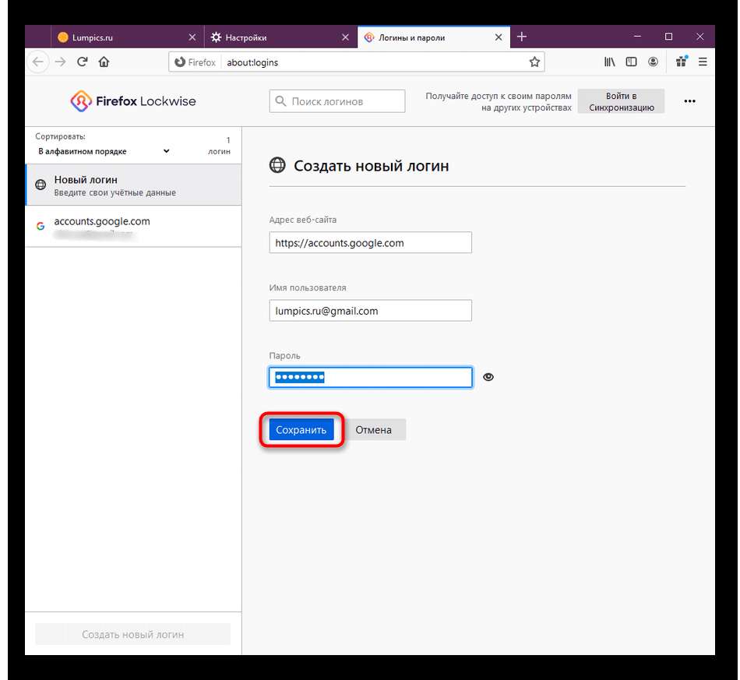Viewport: 740px width, 680px height.
Task: Click the Firefox identity icon in address bar
Action: [x=195, y=62]
